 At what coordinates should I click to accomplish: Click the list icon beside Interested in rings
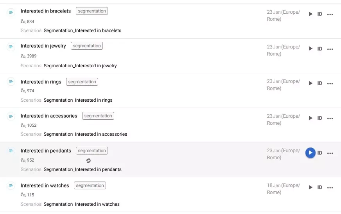11,82
